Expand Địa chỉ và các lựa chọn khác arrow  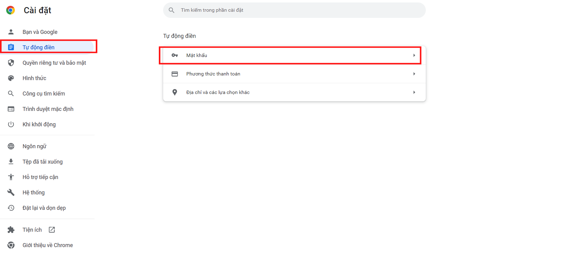pos(414,92)
